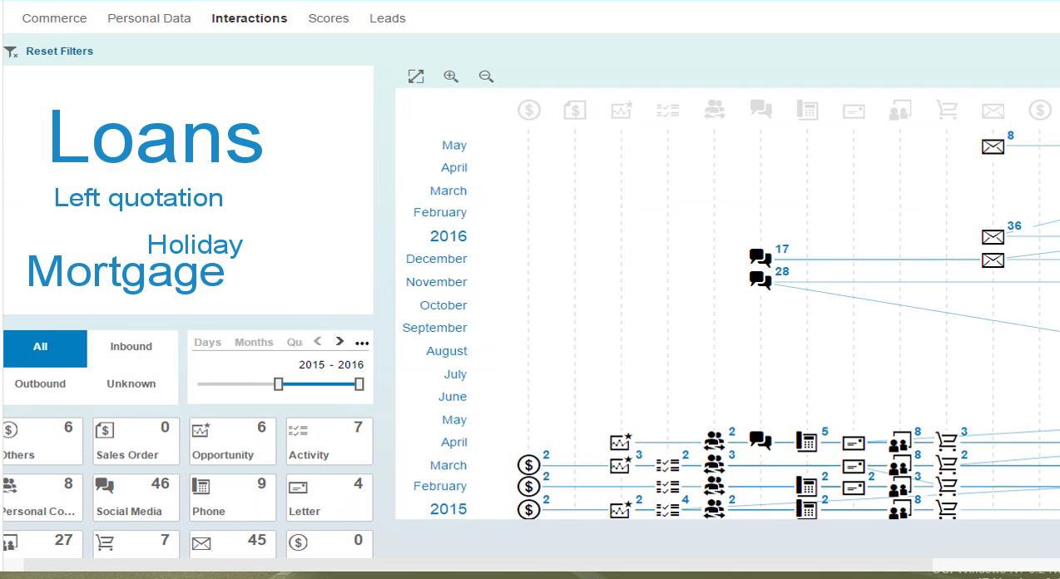This screenshot has height=579, width=1060.
Task: Switch time granularity to Days
Action: click(x=208, y=343)
